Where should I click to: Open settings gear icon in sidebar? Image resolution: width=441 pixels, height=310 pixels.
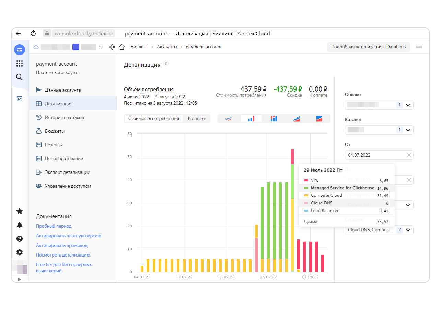pyautogui.click(x=20, y=252)
